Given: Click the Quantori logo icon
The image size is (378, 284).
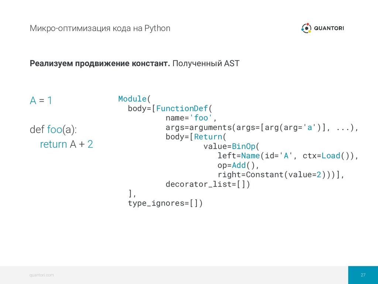Looking at the screenshot, I should pyautogui.click(x=306, y=28).
